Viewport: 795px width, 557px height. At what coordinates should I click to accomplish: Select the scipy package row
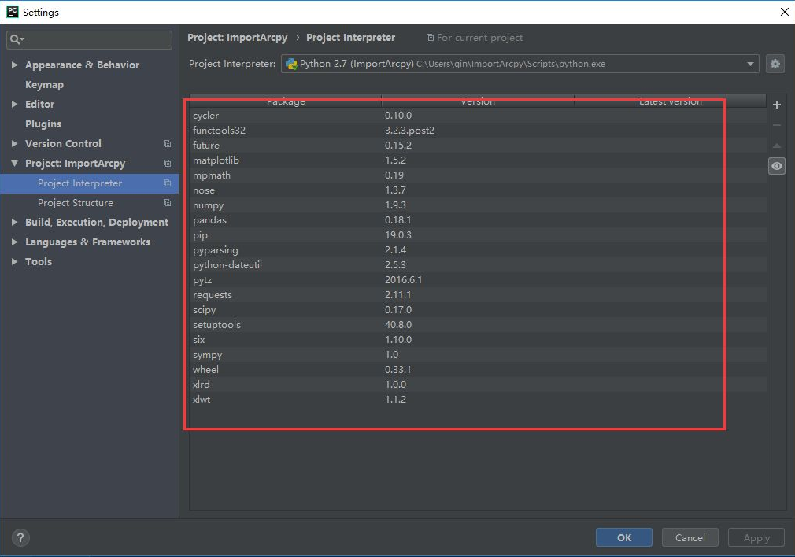click(x=478, y=310)
